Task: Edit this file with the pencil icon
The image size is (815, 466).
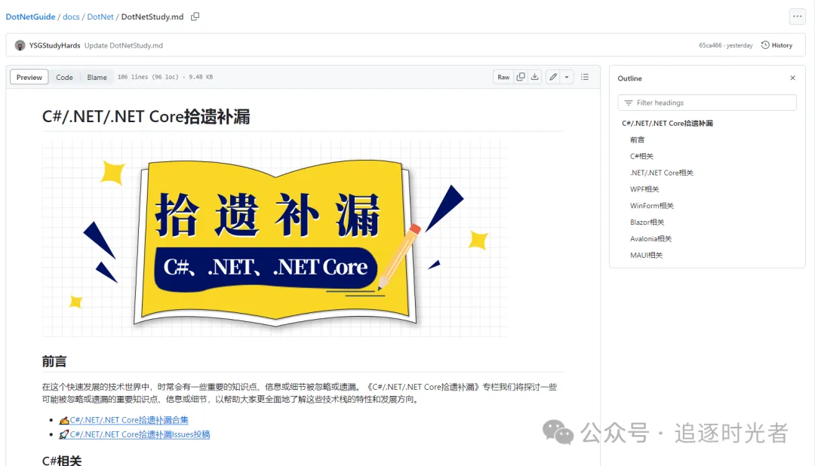Action: pyautogui.click(x=553, y=77)
